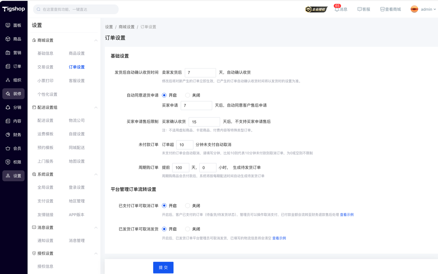Select 关闭 for 已发货订单可取消发货

tap(188, 229)
